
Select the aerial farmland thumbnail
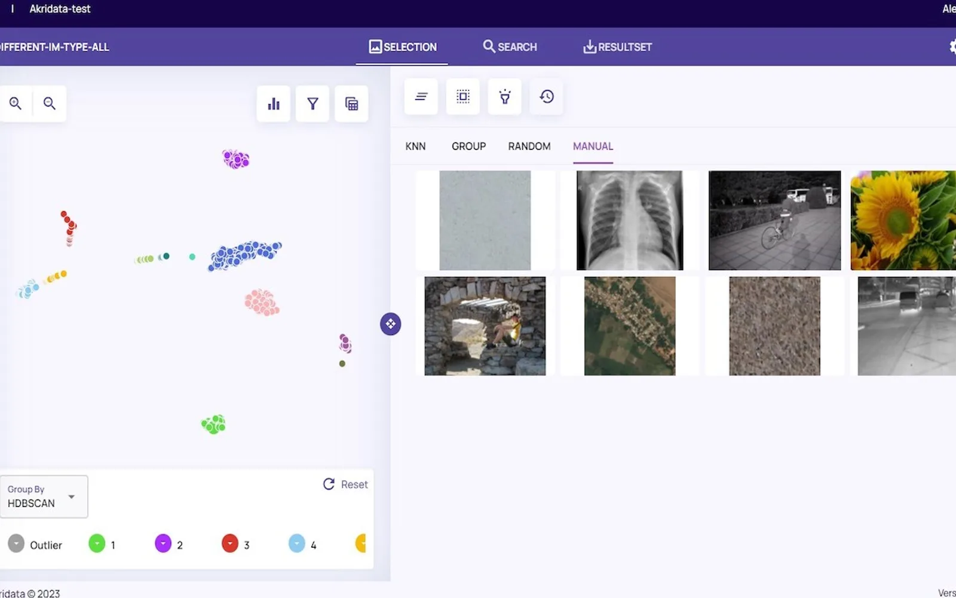click(x=630, y=326)
